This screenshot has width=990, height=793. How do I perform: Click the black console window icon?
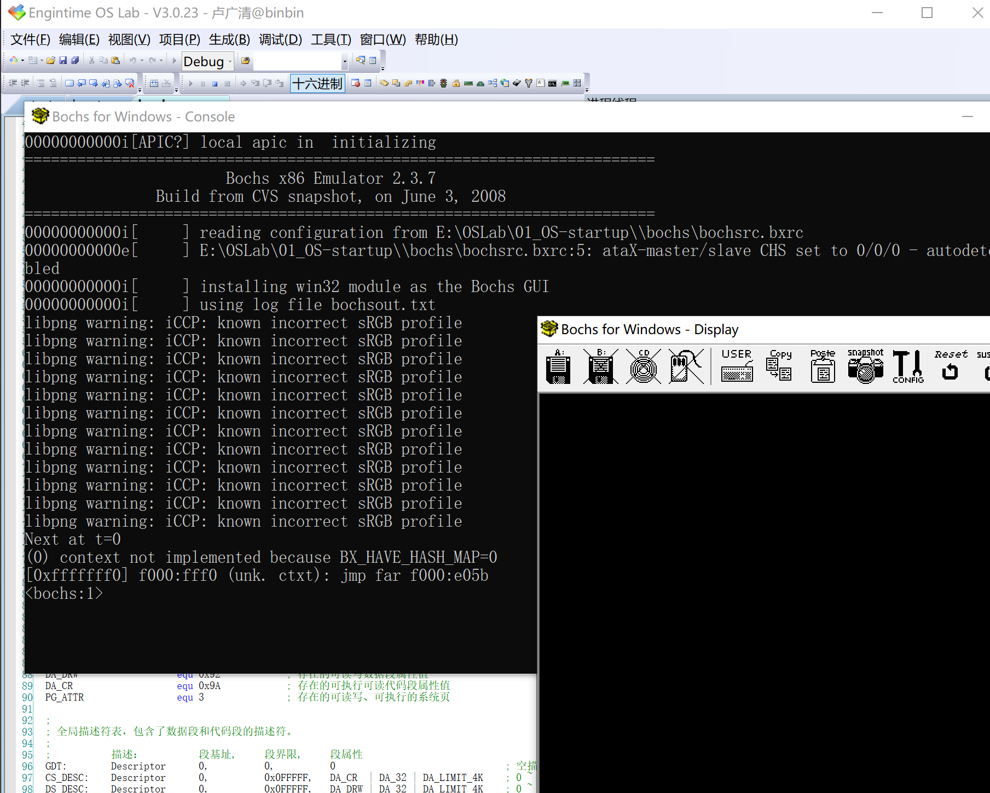click(x=552, y=83)
